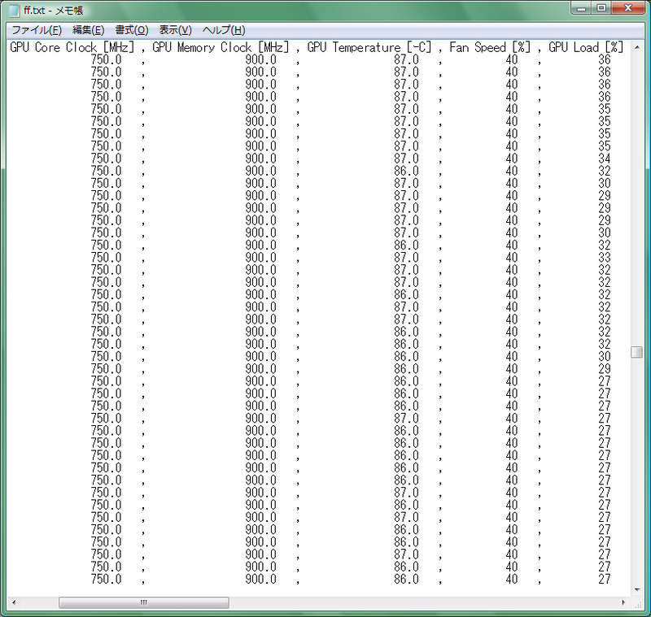Click 750.0 in the row with load 34
Image resolution: width=651 pixels, height=617 pixels.
tap(107, 159)
